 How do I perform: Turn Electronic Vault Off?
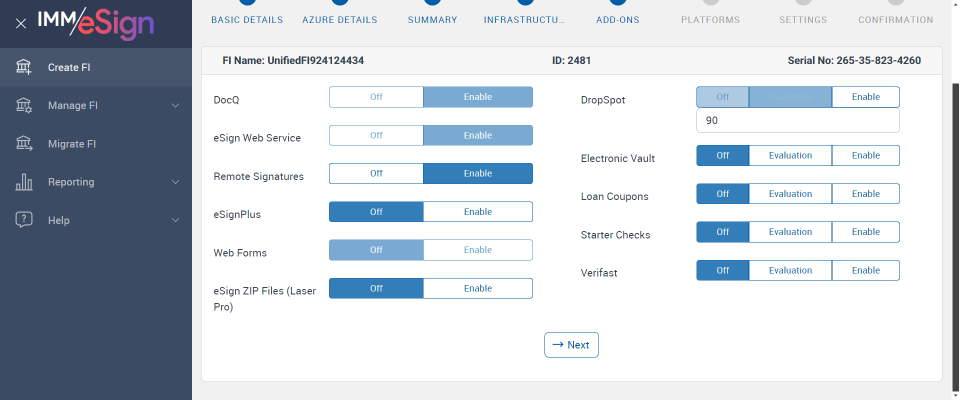click(x=723, y=155)
